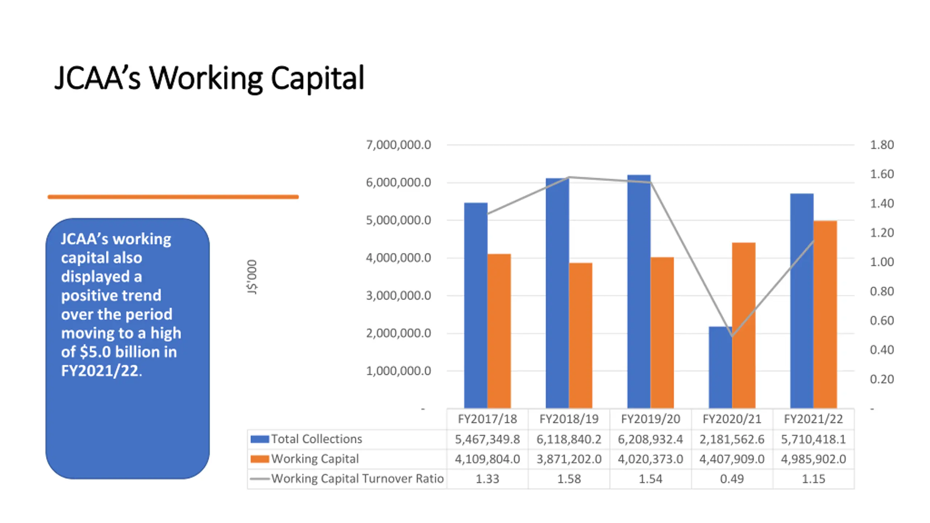This screenshot has width=930, height=523.
Task: Click the cell value 2,181,562.6
Action: click(x=732, y=439)
